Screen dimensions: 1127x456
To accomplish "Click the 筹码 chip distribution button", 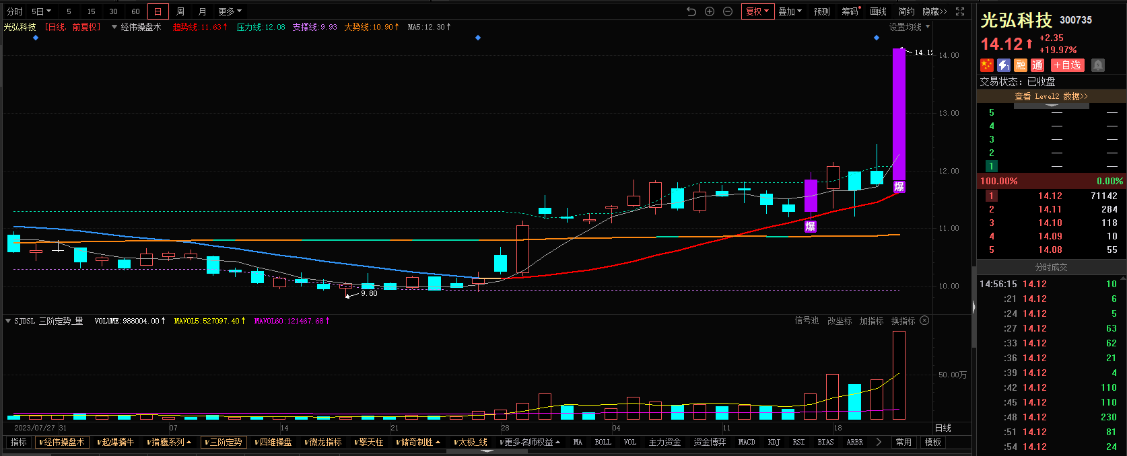I will [851, 11].
